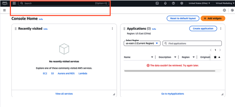The height and width of the screenshot is (107, 235).
Task: Click the hexagon icon at far right
Action: [x=232, y=10]
